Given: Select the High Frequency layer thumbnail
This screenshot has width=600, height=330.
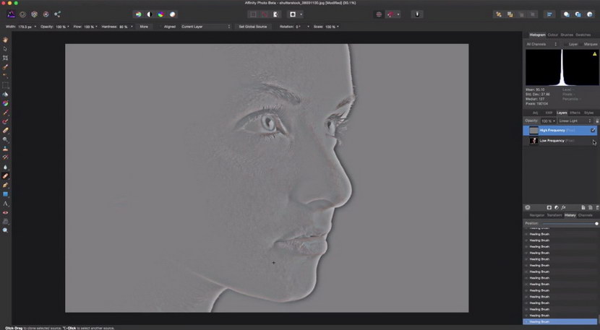Looking at the screenshot, I should click(x=533, y=131).
